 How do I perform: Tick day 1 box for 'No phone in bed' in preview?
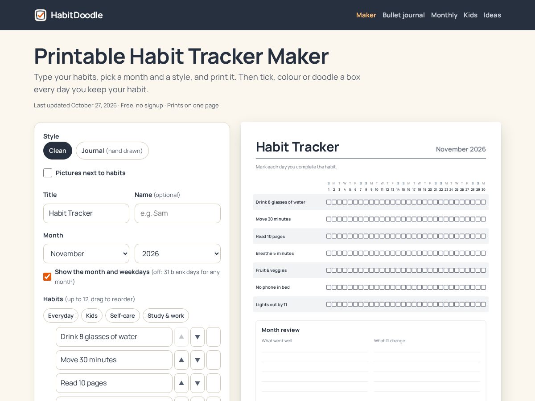coord(329,287)
